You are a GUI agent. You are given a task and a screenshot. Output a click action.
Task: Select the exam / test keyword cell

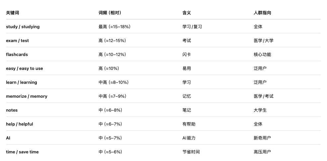(x=17, y=41)
